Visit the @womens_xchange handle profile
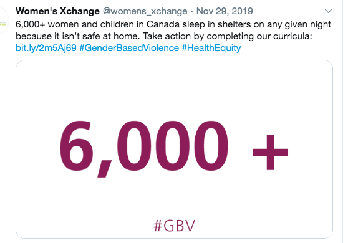The image size is (358, 243). click(x=145, y=11)
